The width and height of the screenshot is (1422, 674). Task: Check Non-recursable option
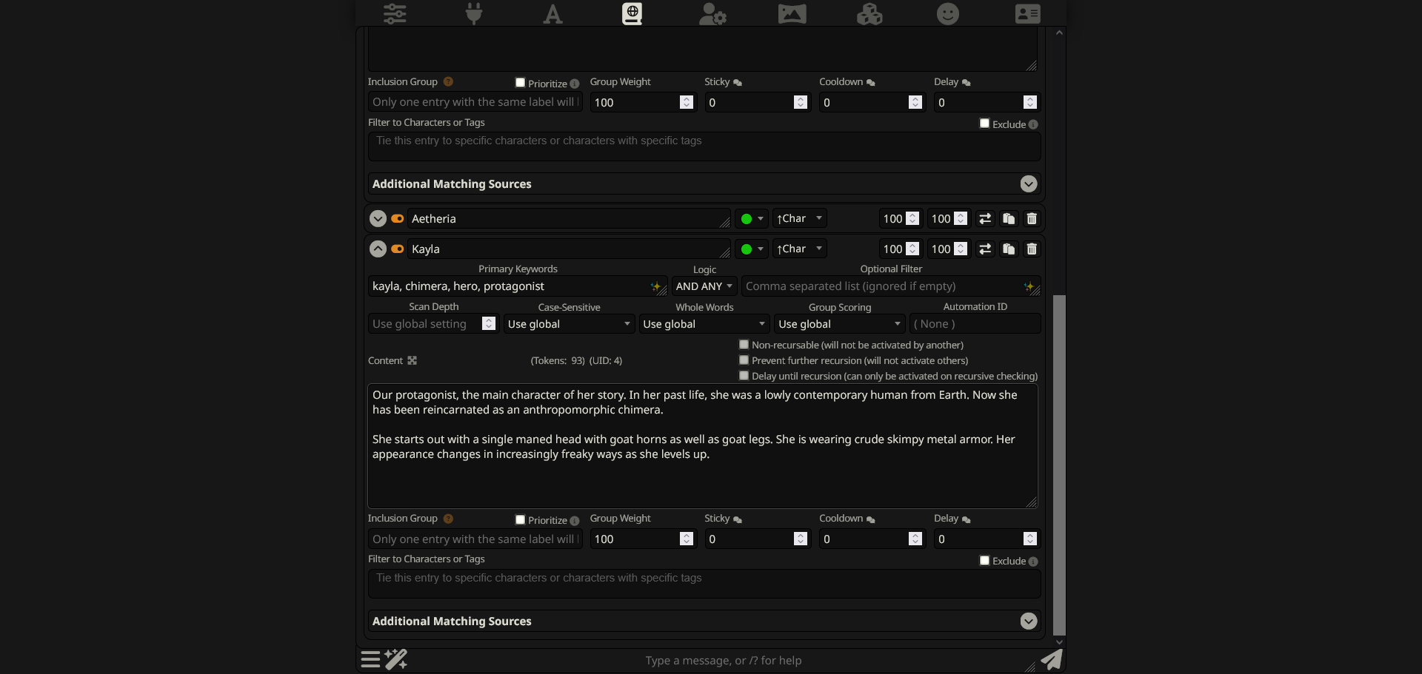point(744,344)
